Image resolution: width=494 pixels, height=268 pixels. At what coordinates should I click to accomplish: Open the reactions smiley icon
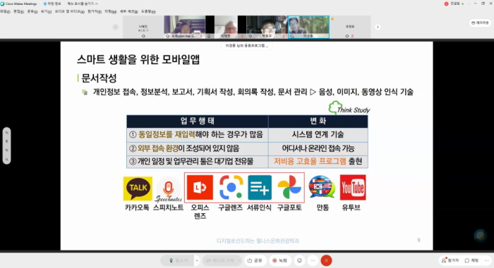[299, 260]
